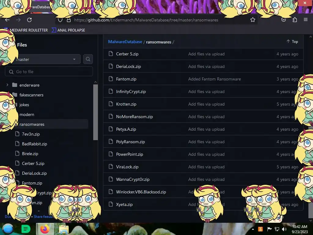Reload the current GitHub page

click(x=29, y=20)
